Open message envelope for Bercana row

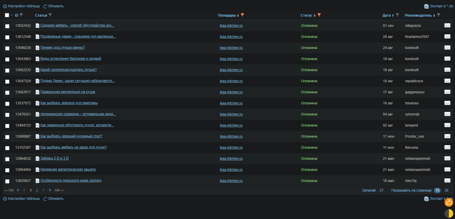pyautogui.click(x=447, y=147)
